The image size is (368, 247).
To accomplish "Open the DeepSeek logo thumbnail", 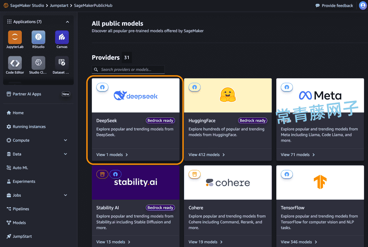I will coord(136,95).
